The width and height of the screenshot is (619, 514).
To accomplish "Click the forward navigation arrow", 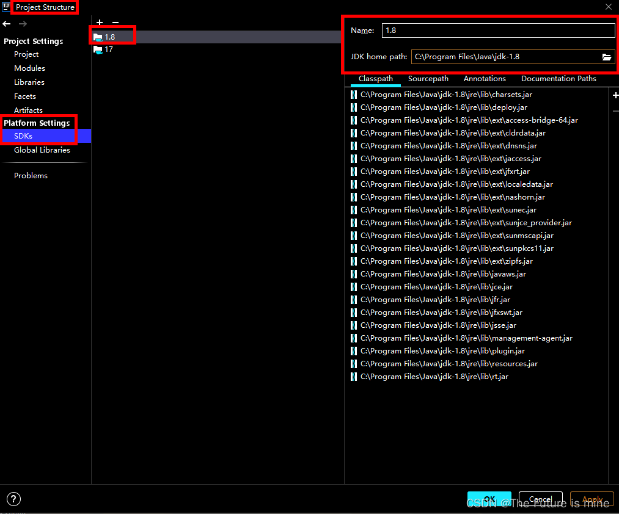I will point(23,24).
